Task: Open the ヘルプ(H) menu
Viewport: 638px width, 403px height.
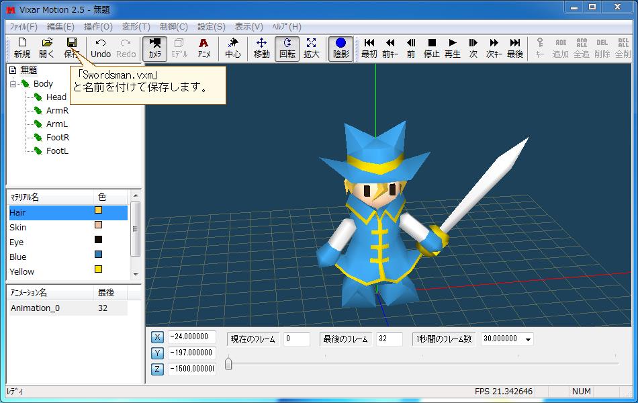Action: point(287,26)
